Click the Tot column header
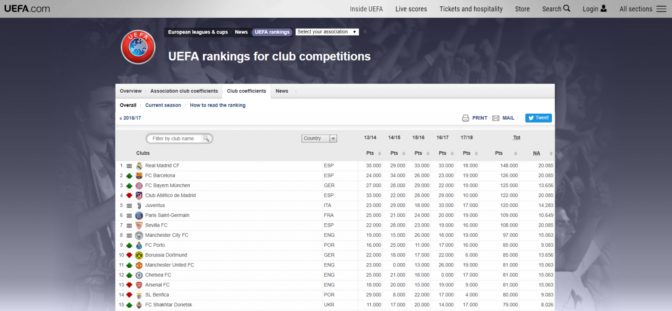The height and width of the screenshot is (311, 672). point(517,138)
